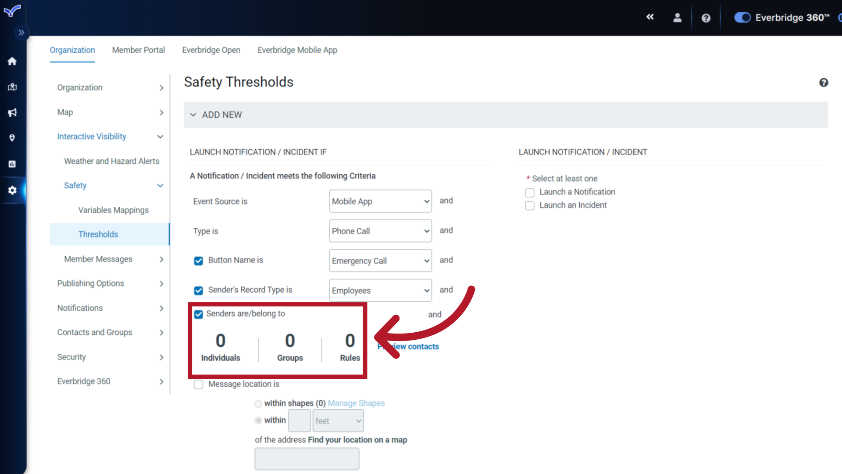842x474 pixels.
Task: Uncheck Button Name is checkbox
Action: click(199, 261)
